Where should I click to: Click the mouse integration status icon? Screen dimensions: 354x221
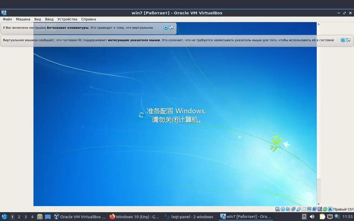coord(325,209)
